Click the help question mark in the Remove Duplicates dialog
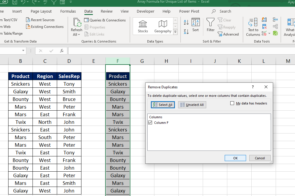The image size is (295, 196). pos(253,87)
